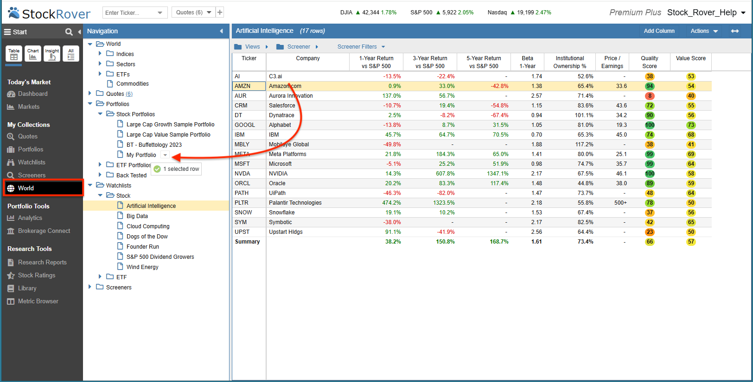Open the Views folder menu
This screenshot has width=753, height=382.
251,47
